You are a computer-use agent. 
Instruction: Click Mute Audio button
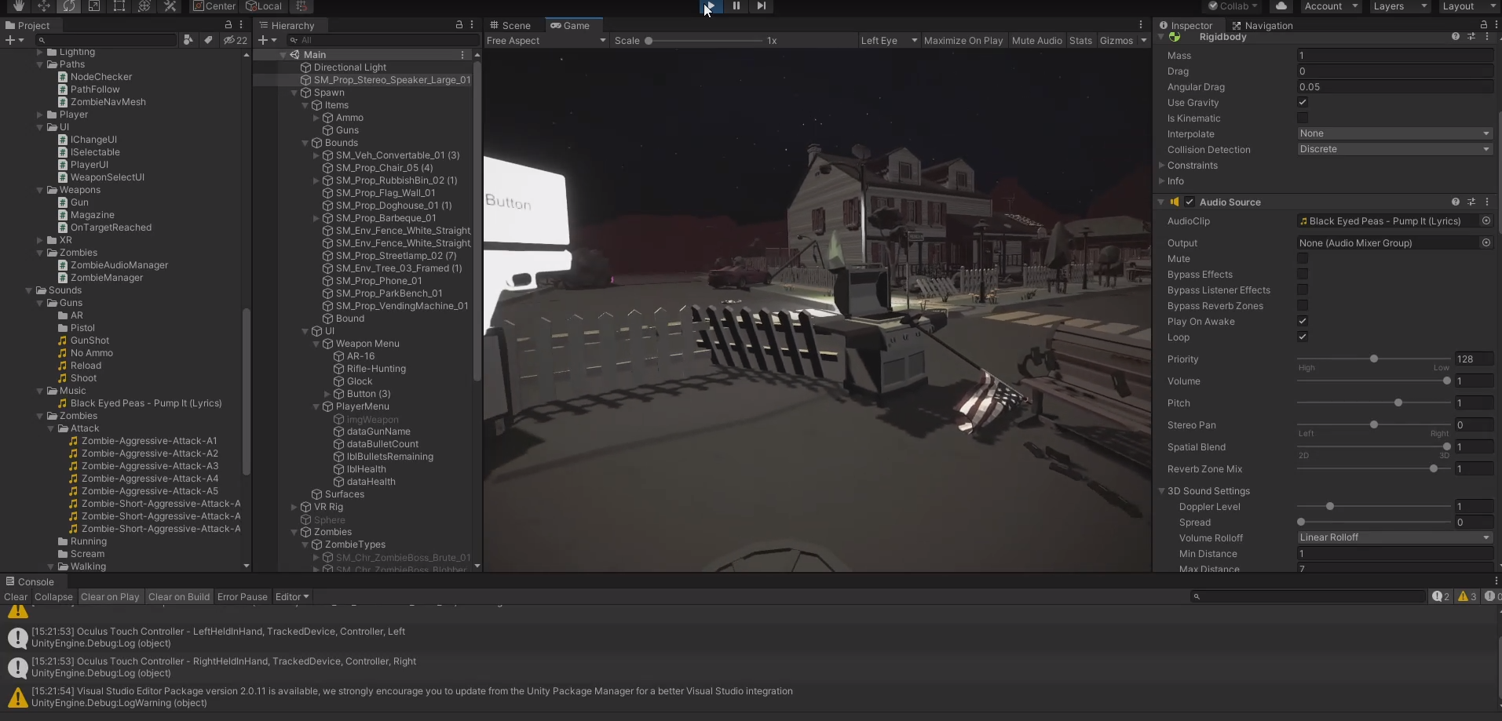tap(1036, 41)
